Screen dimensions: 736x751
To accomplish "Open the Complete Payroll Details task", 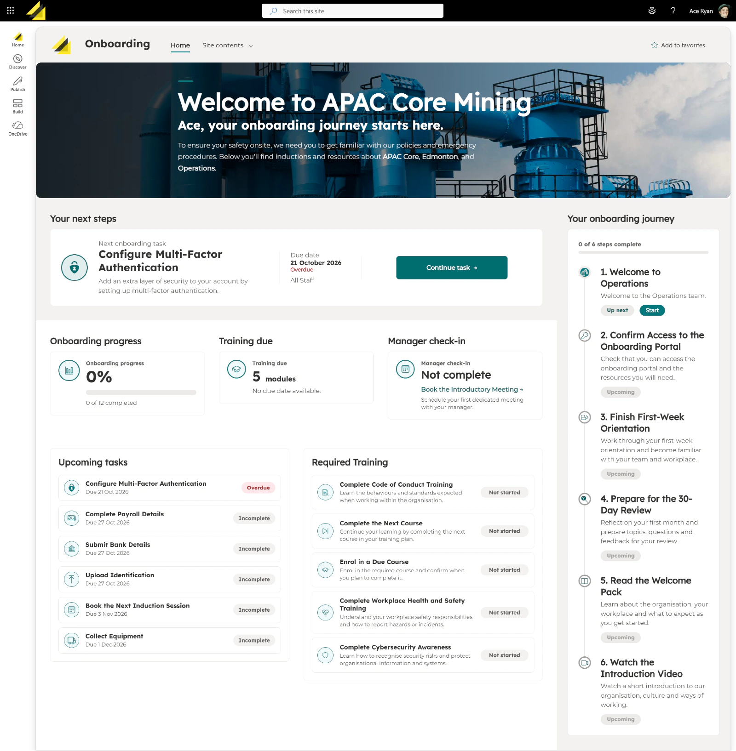I will click(x=169, y=518).
